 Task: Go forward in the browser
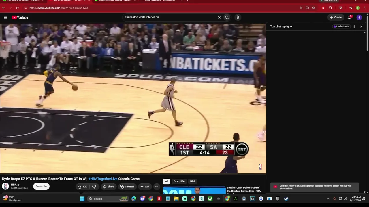click(10, 8)
